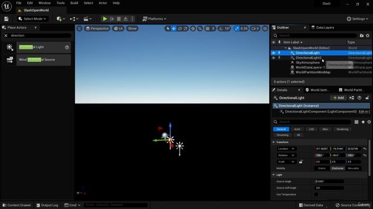
Task: Open the Tools menu
Action: click(x=61, y=3)
